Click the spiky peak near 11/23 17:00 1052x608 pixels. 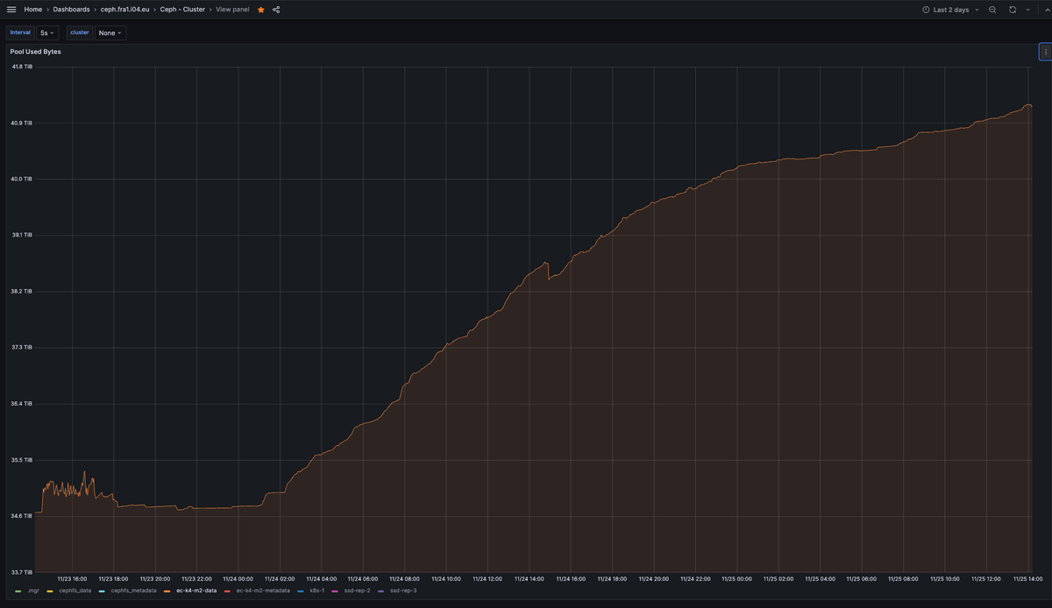pyautogui.click(x=84, y=472)
